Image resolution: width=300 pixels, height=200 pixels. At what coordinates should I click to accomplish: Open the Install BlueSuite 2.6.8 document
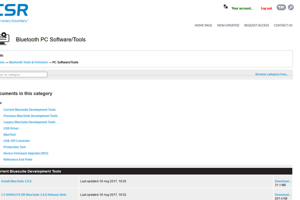coord(16,181)
